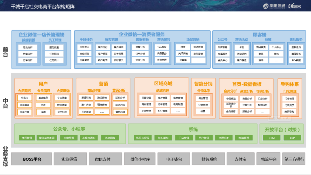Click the 临时聊天 box
The height and width of the screenshot is (175, 311).
119,60
